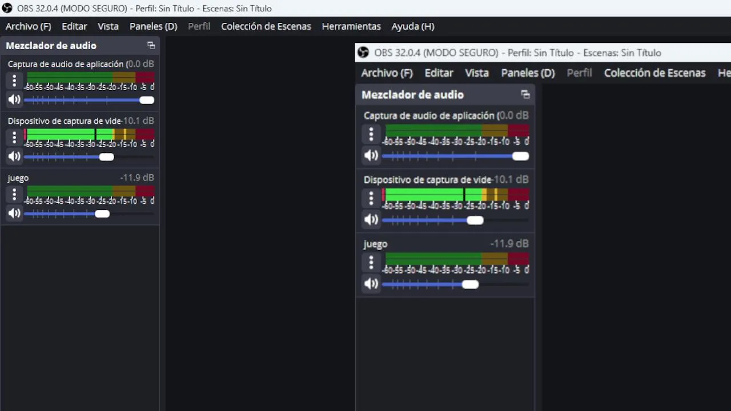Open Ayuda (H) menu in main window

point(413,26)
